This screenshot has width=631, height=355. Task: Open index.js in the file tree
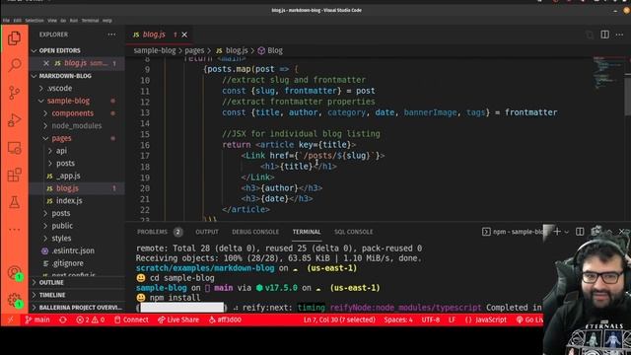[x=77, y=201]
